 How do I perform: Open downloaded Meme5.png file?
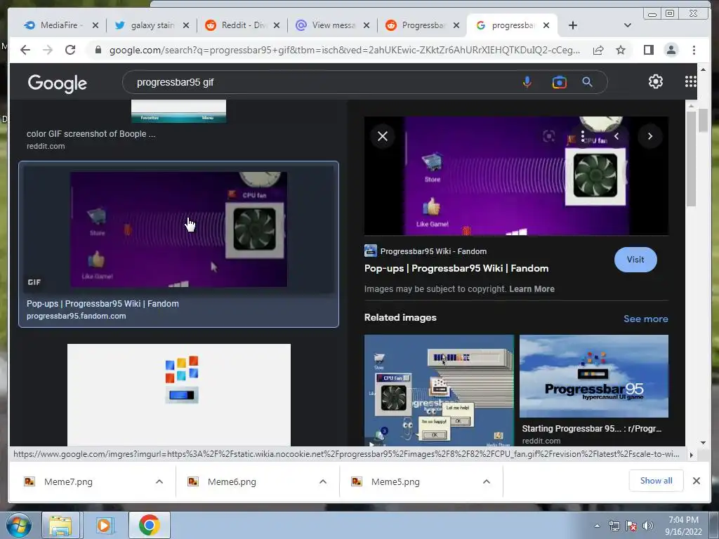(x=395, y=481)
